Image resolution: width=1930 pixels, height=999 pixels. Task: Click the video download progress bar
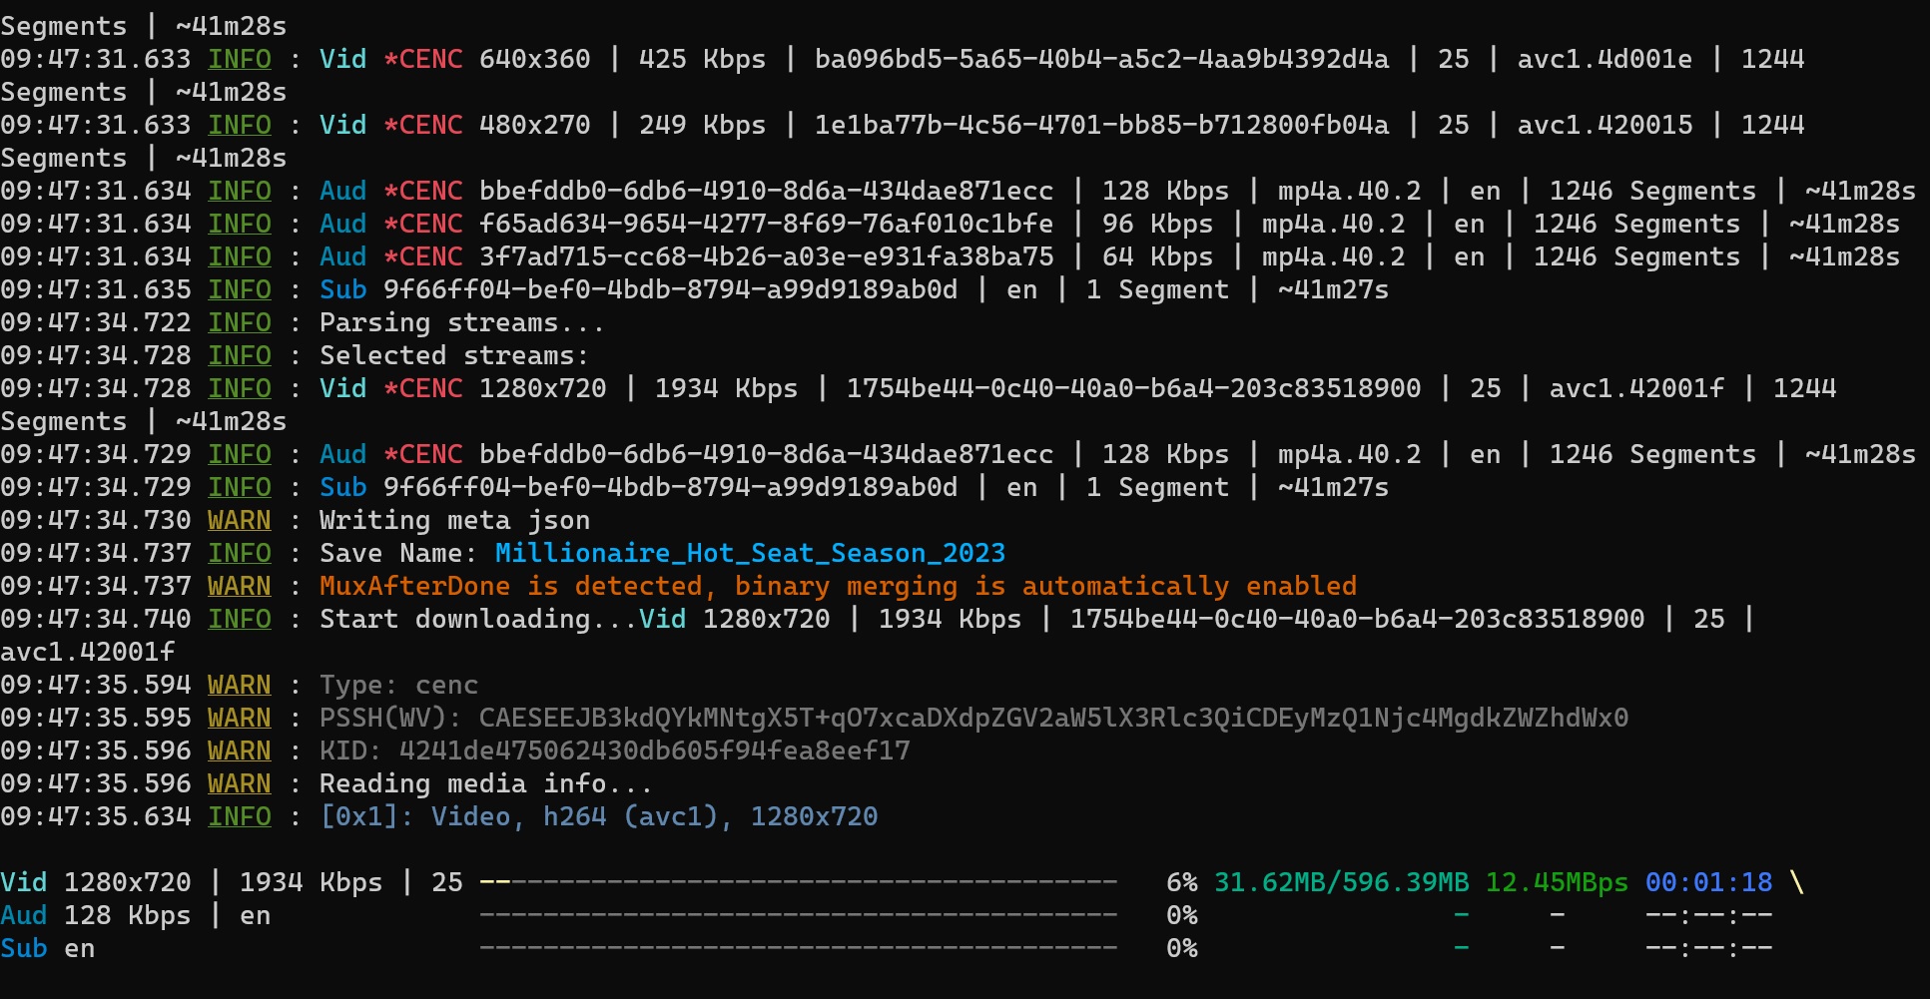(798, 882)
